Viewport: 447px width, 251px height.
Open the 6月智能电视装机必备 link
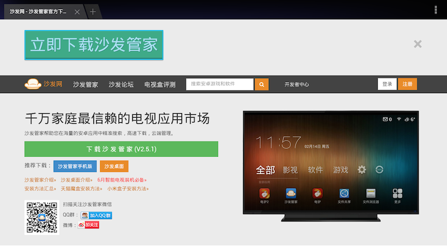[122, 180]
